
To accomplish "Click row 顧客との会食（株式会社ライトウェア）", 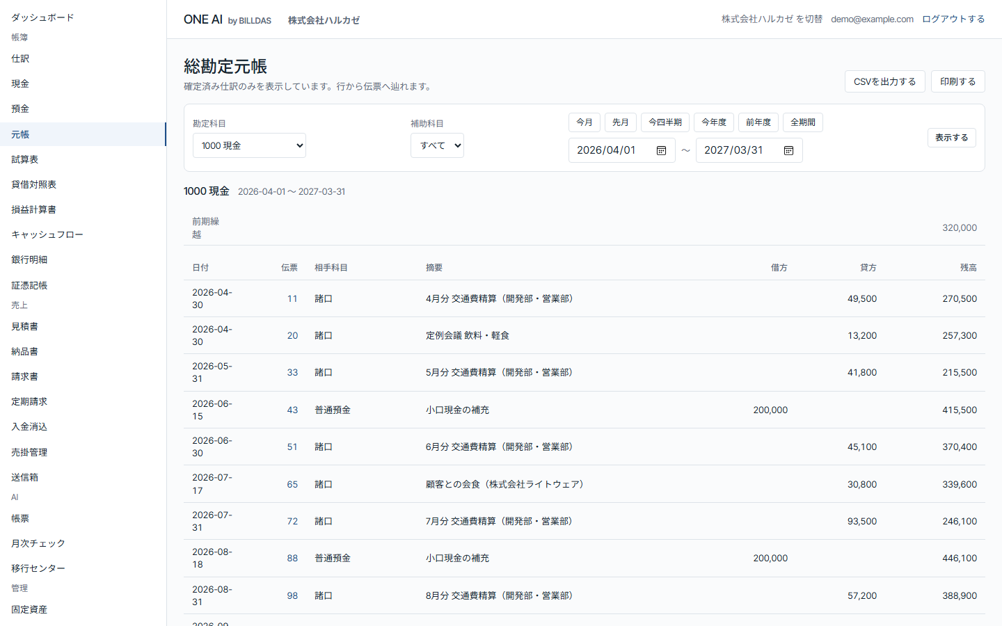I will pos(584,484).
